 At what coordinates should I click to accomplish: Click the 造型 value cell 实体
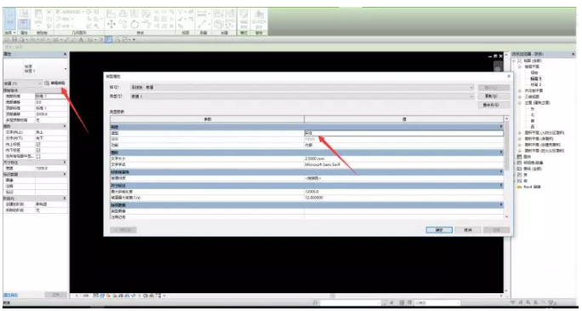tap(404, 133)
